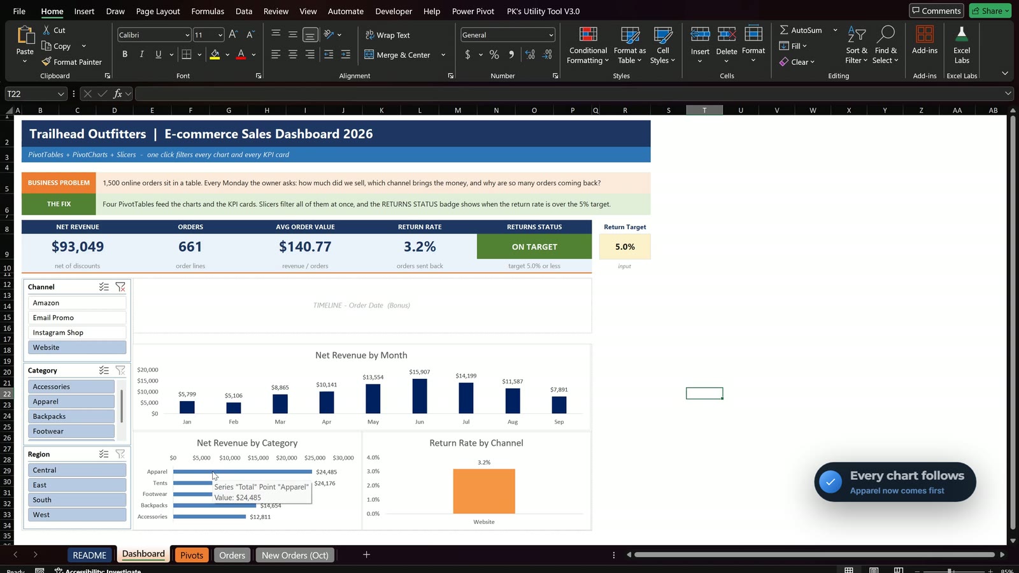Click the add new sheet plus button
1019x573 pixels.
click(x=366, y=555)
